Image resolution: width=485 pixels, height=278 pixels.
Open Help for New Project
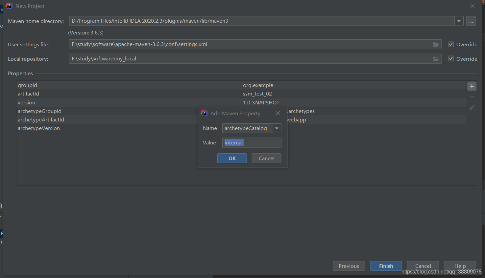[x=460, y=266]
